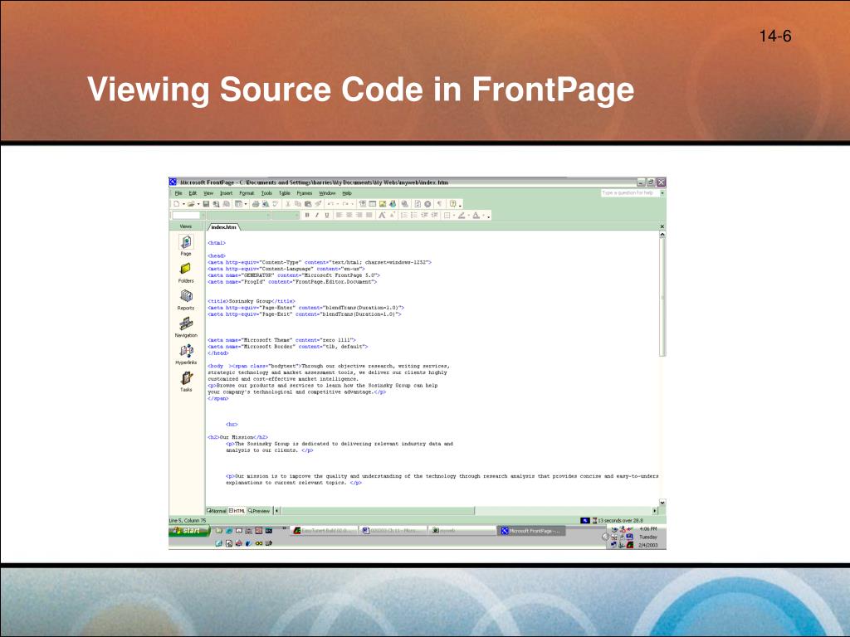Click the horizontal scrollbar track
This screenshot has width=850, height=637.
pos(564,511)
